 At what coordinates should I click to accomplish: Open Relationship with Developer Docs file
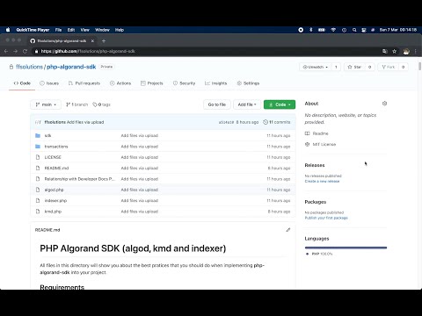pos(80,179)
